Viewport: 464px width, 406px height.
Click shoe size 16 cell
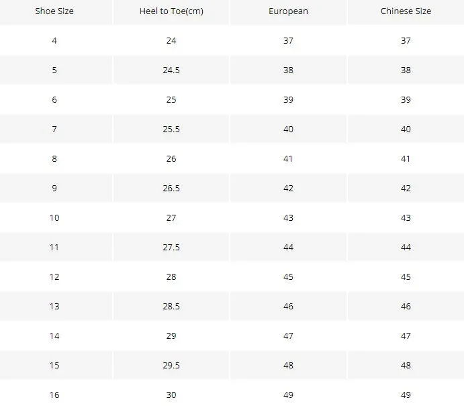(x=54, y=395)
